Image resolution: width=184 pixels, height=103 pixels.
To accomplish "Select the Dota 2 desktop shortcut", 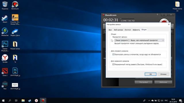I will click(x=5, y=72).
